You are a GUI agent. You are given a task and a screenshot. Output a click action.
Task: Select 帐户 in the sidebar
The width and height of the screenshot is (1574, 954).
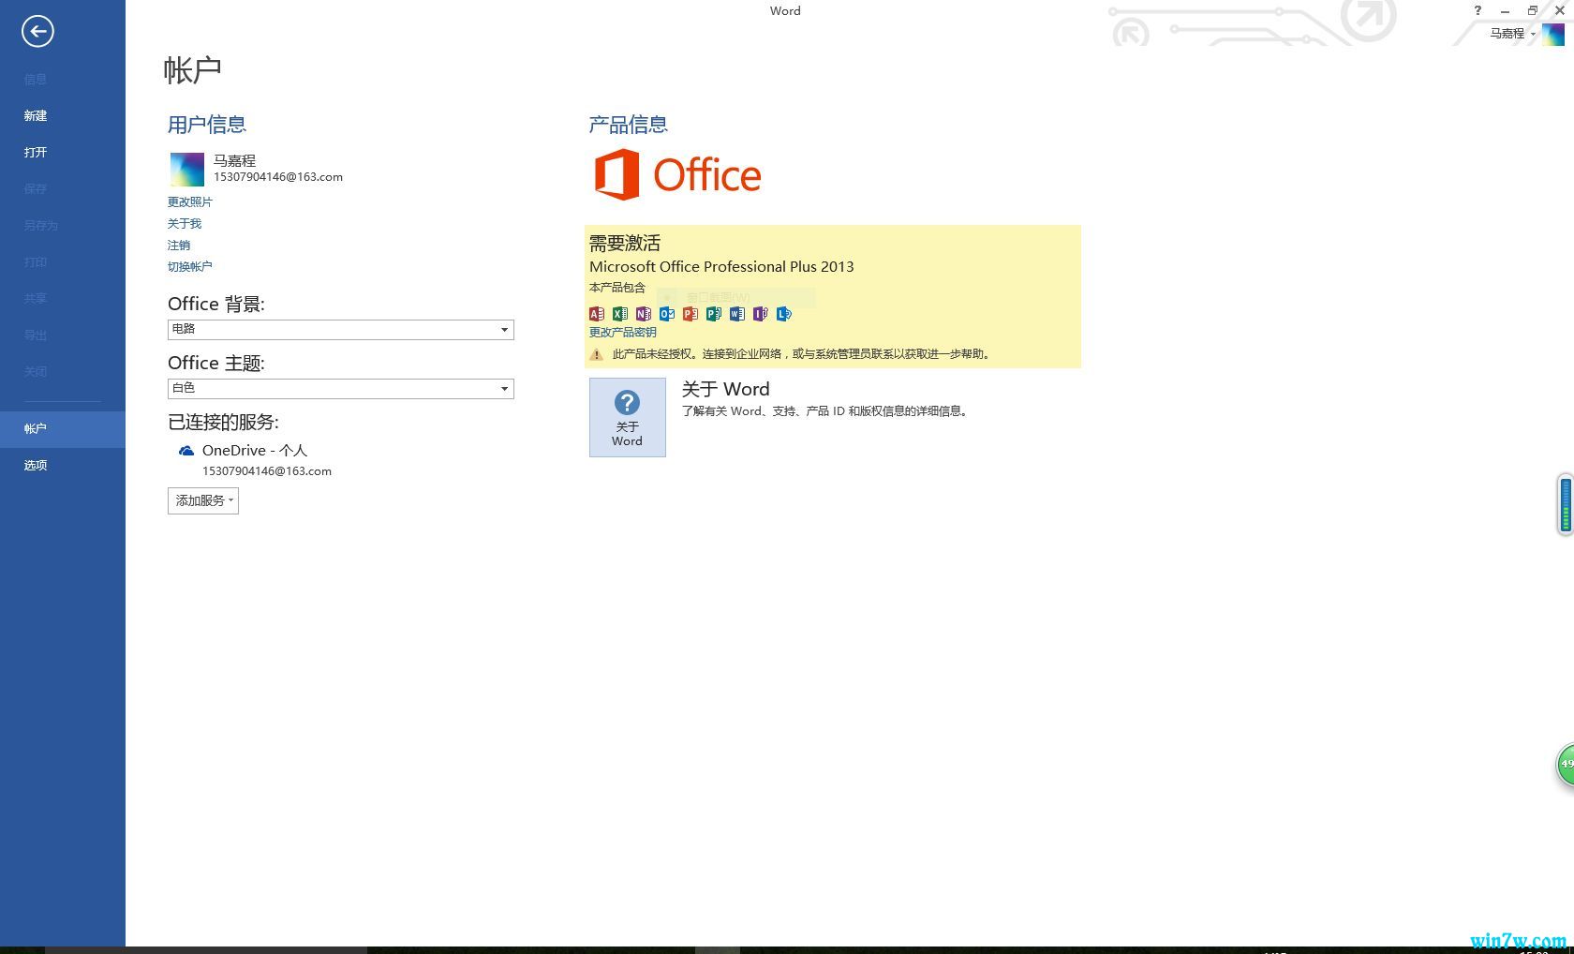tap(63, 429)
